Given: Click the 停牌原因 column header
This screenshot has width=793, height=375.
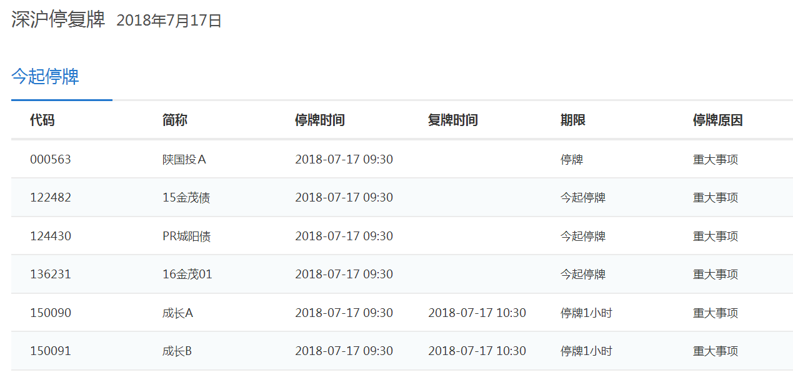Looking at the screenshot, I should 718,120.
